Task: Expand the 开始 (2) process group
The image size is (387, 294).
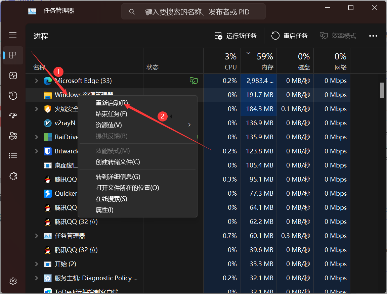Action: 37,264
